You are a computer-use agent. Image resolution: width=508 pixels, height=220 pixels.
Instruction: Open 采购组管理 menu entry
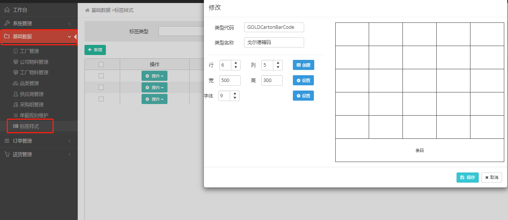32,104
